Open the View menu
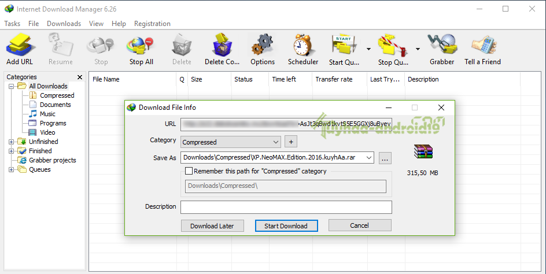Image resolution: width=546 pixels, height=274 pixels. (96, 24)
